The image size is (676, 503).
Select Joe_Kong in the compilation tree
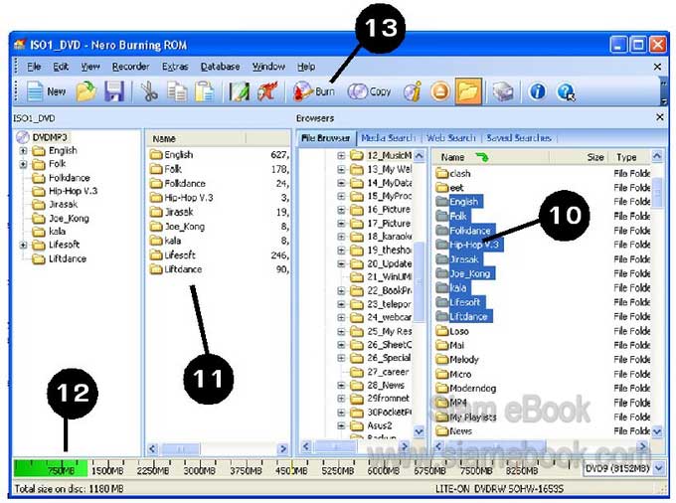point(61,218)
